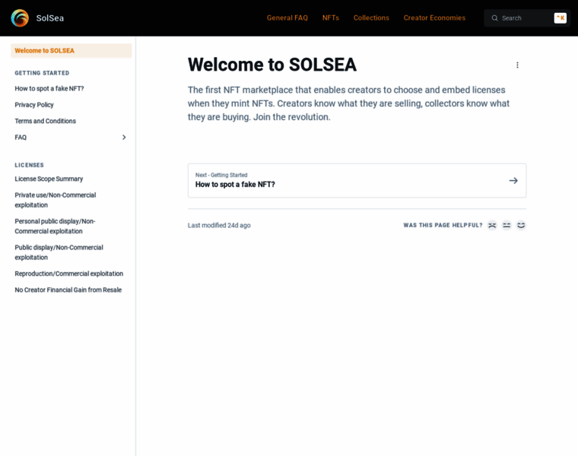Open How to spot a fake NFT? sidebar link
The image size is (578, 456).
point(49,88)
